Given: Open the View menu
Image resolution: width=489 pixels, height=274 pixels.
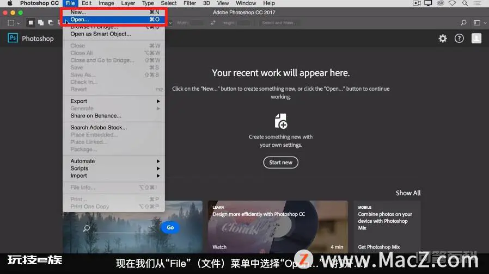Looking at the screenshot, I should (223, 3).
